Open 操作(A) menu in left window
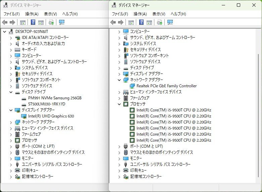The image size is (262, 192). (x=32, y=14)
